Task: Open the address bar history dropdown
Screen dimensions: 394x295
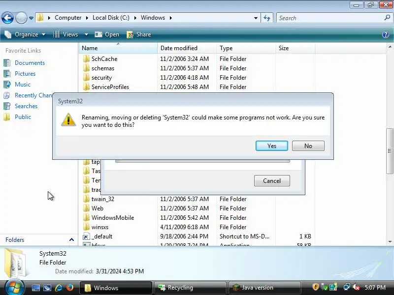Action: (x=256, y=18)
